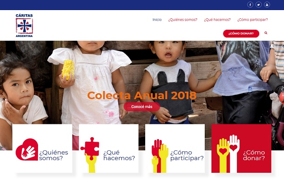Select the red ¿Cómo donar? card text
This screenshot has width=284, height=193.
(x=254, y=155)
